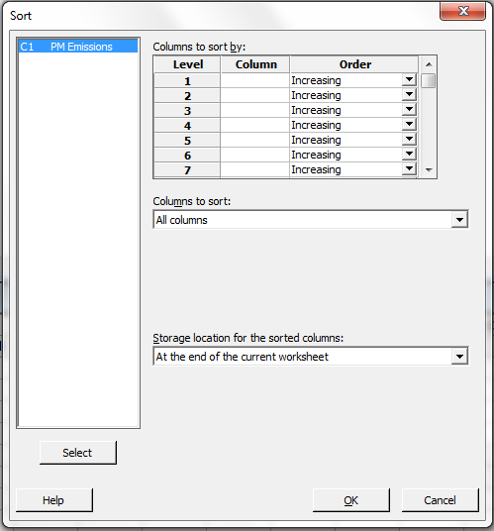Viewport: 494px width, 531px height.
Task: Open the Order dropdown for level 5
Action: (x=409, y=140)
